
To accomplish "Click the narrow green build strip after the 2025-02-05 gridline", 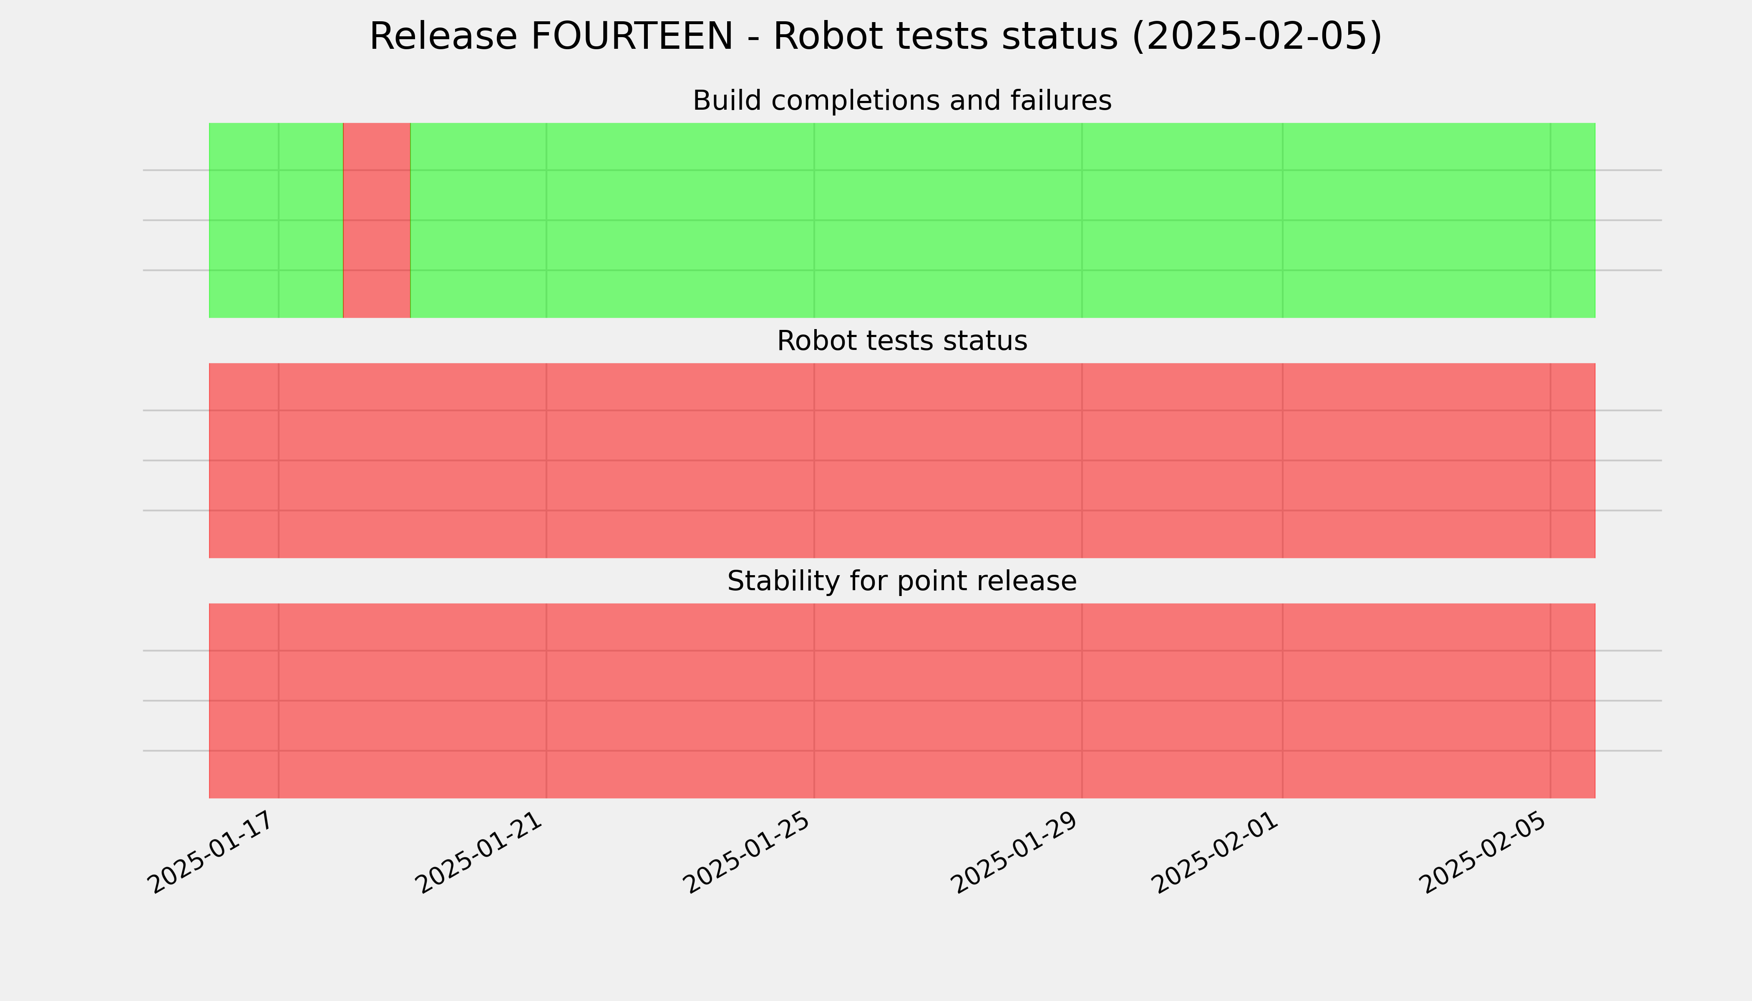I will pyautogui.click(x=1573, y=220).
